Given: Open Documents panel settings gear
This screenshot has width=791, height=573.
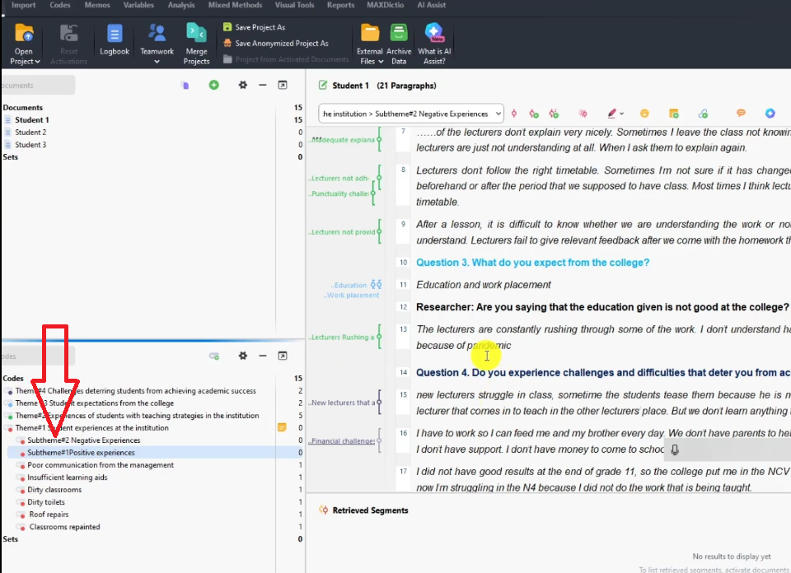Looking at the screenshot, I should pyautogui.click(x=242, y=85).
